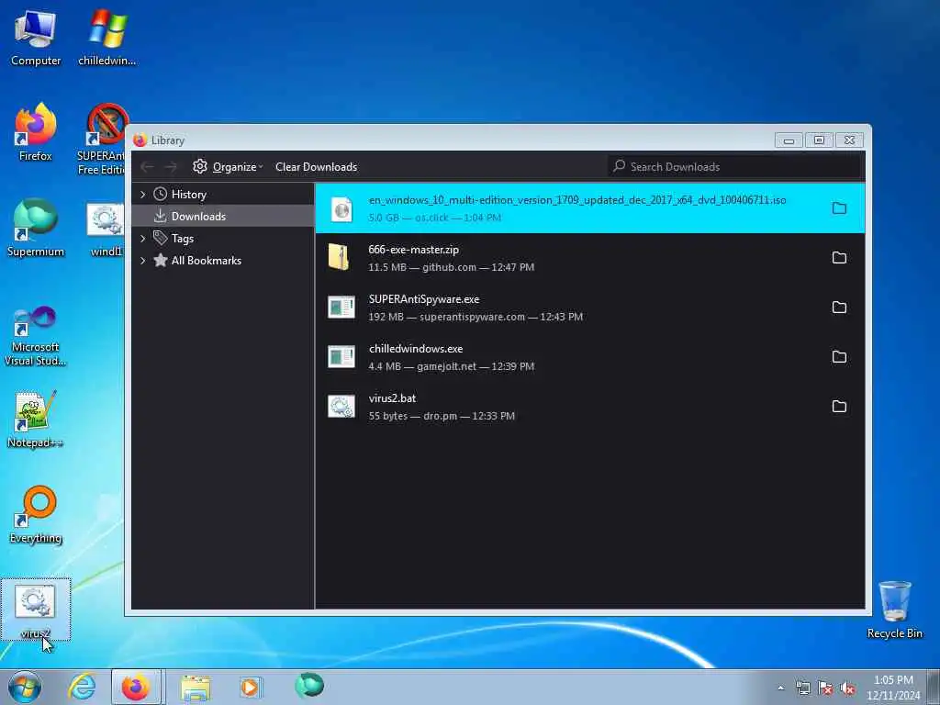
Task: Open the Windows Start menu
Action: click(x=25, y=687)
